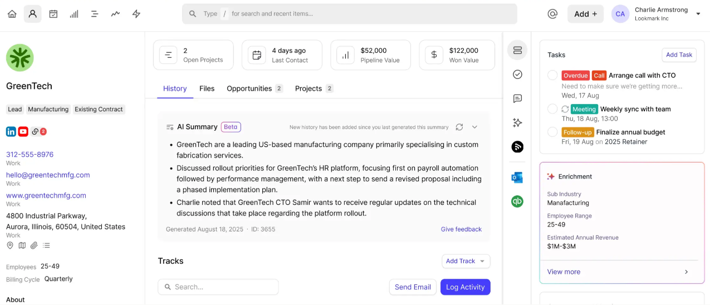Focus the global search field
The width and height of the screenshot is (710, 305).
pos(350,14)
